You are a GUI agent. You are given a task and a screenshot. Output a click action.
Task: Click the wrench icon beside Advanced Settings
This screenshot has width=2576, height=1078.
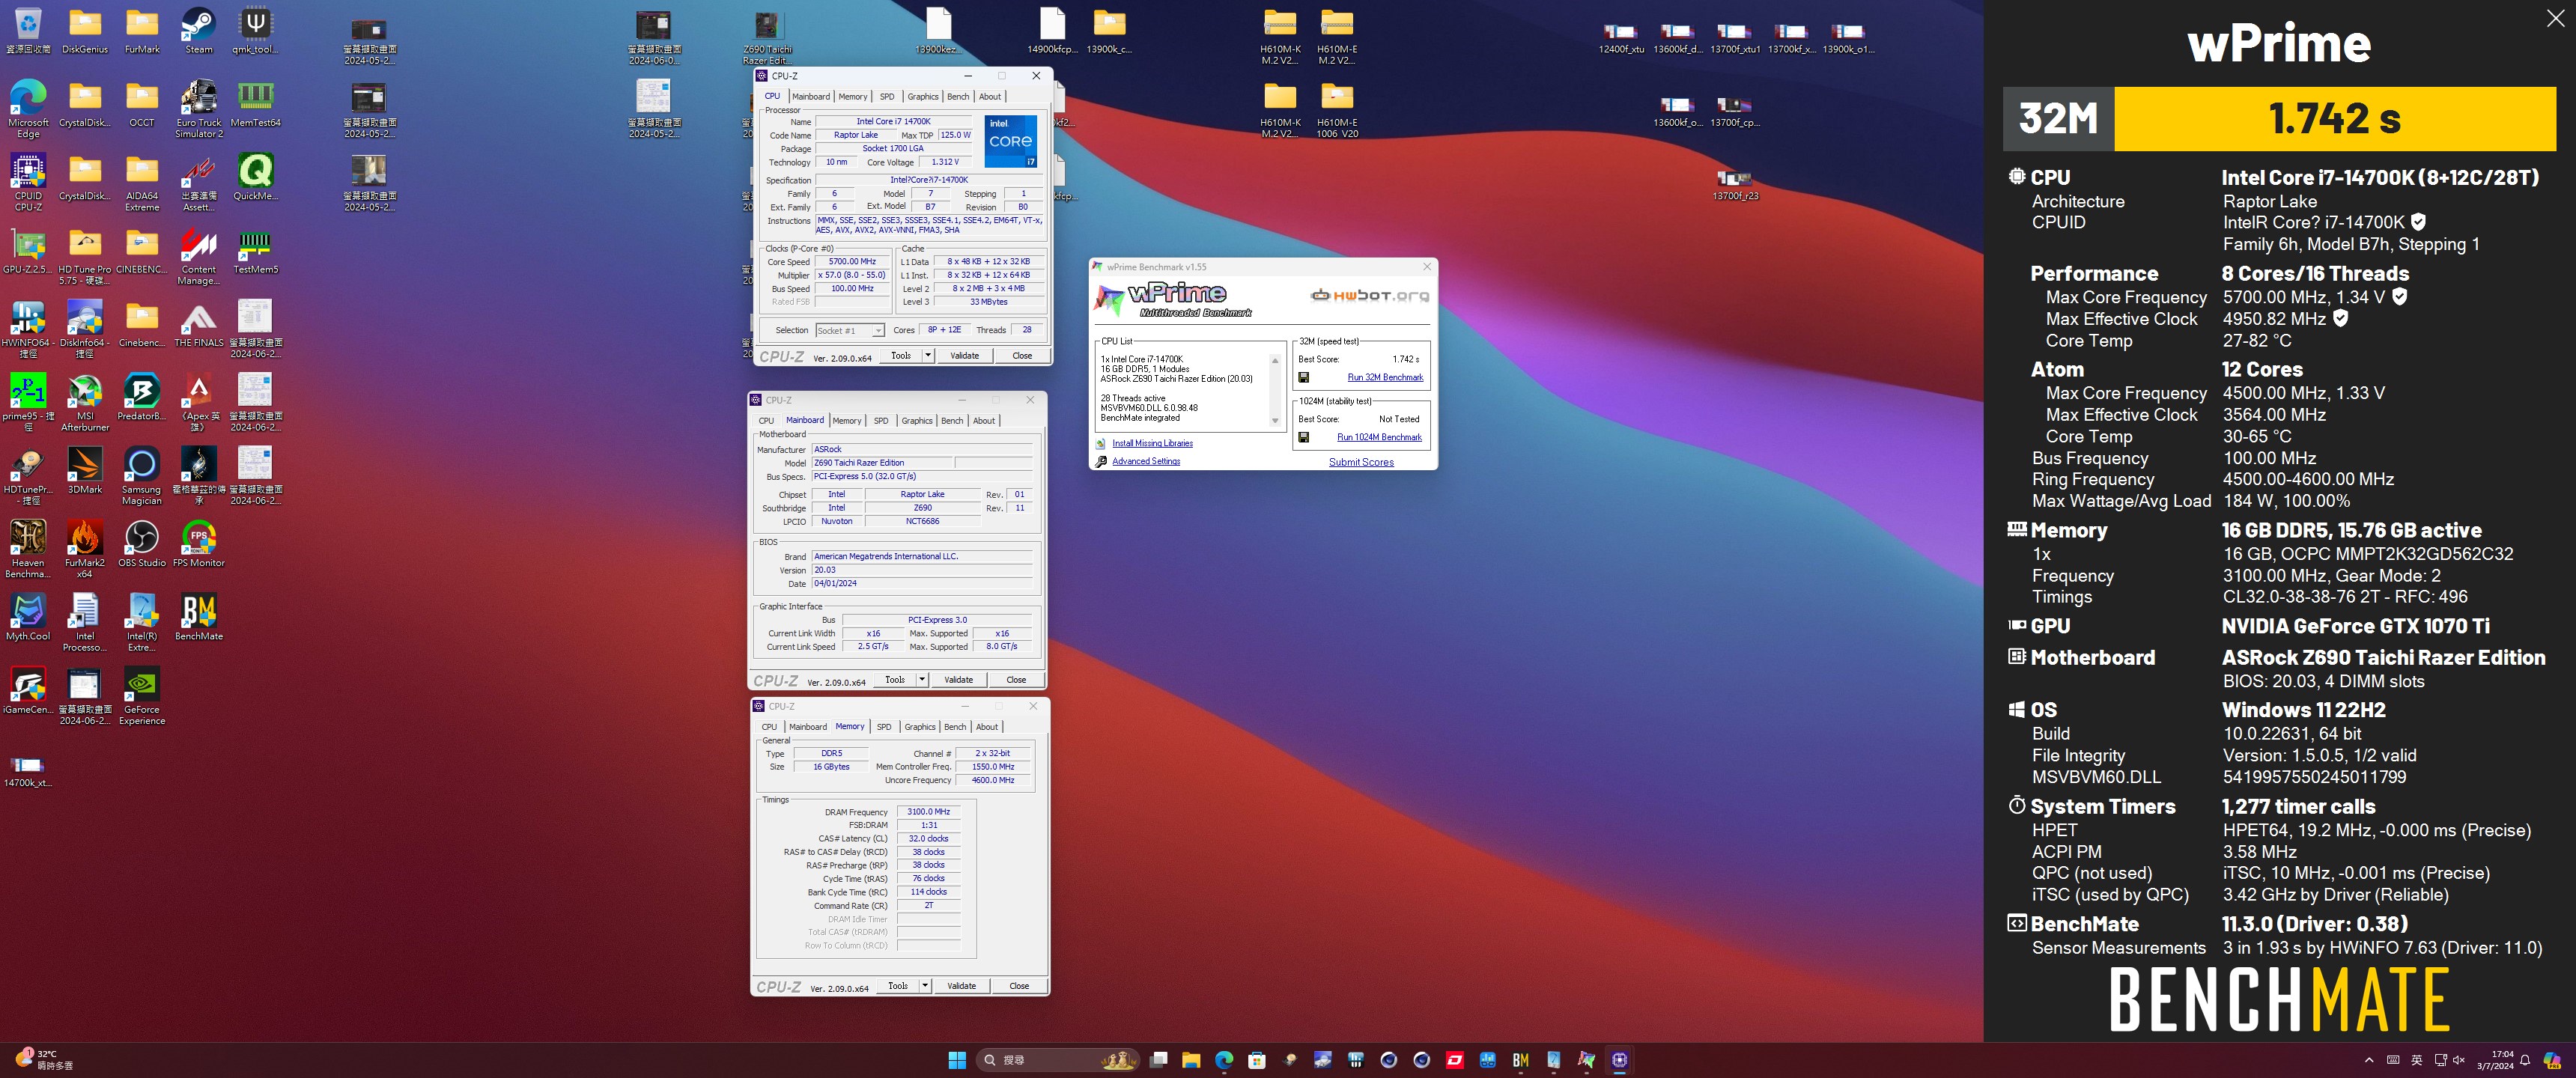[x=1101, y=461]
